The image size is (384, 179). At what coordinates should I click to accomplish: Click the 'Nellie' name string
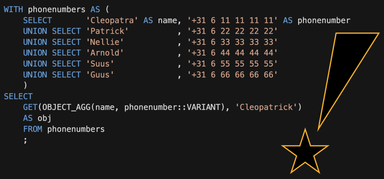coord(107,42)
